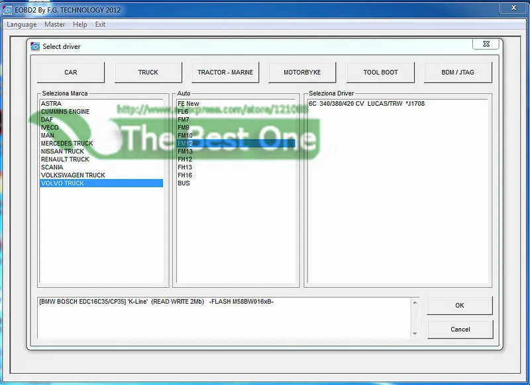Pick FM13 model
530x385 pixels.
tap(236, 151)
